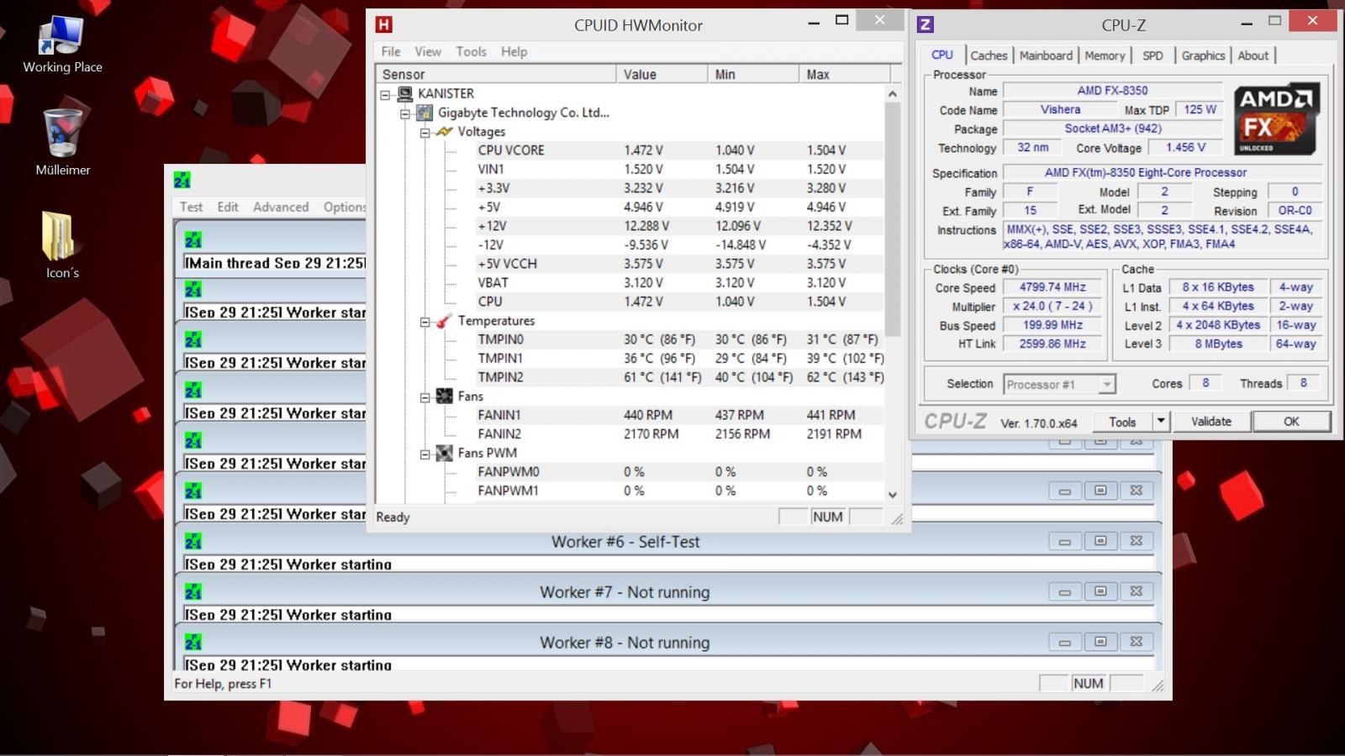Click the Fans PWM category icon
The image size is (1345, 756).
pyautogui.click(x=445, y=453)
